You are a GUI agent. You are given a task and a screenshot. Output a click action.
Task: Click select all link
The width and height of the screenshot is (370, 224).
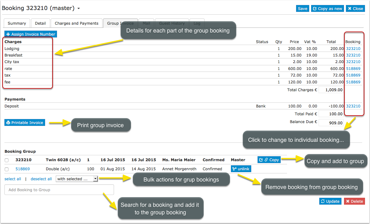13,179
